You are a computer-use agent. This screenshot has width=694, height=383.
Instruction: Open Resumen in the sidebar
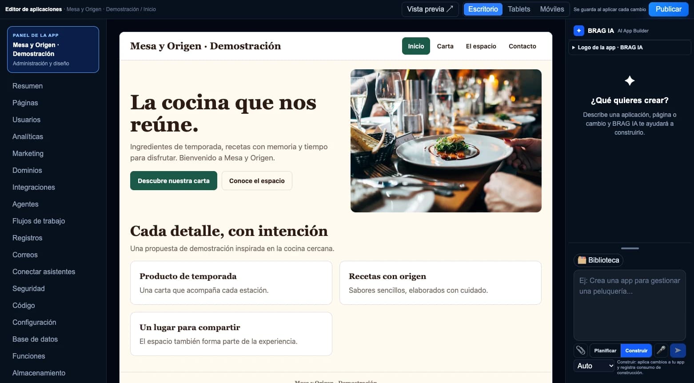(28, 86)
